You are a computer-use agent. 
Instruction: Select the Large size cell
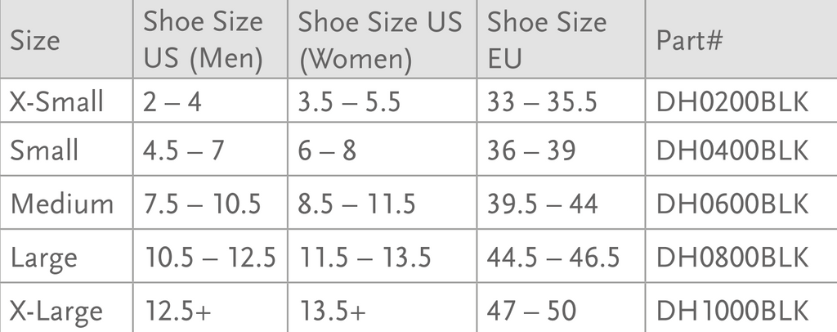coord(44,257)
